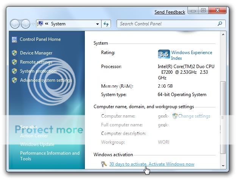Open Advanced system settings
This screenshot has height=180, width=236.
point(46,80)
